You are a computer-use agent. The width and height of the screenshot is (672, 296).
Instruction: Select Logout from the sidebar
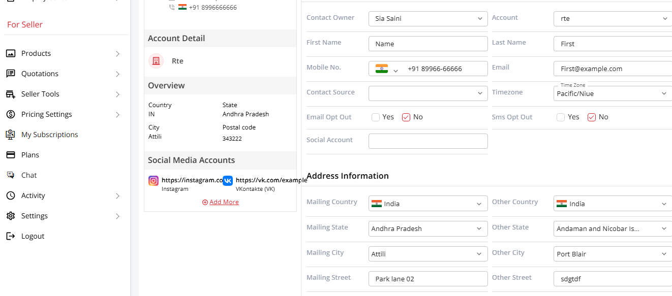pyautogui.click(x=33, y=236)
